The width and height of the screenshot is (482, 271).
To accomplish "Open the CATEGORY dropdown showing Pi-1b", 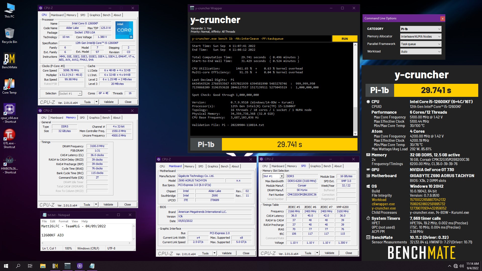I will (x=420, y=29).
